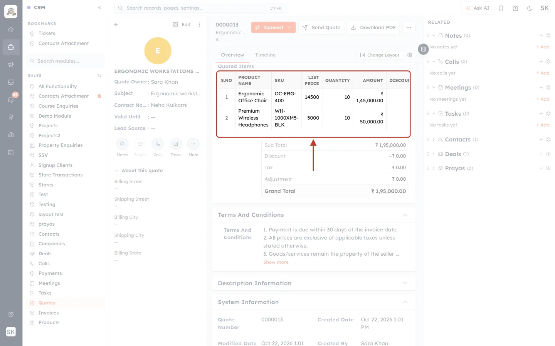555x346 pixels.
Task: Open the kebab menu next to Edit
Action: point(199,25)
